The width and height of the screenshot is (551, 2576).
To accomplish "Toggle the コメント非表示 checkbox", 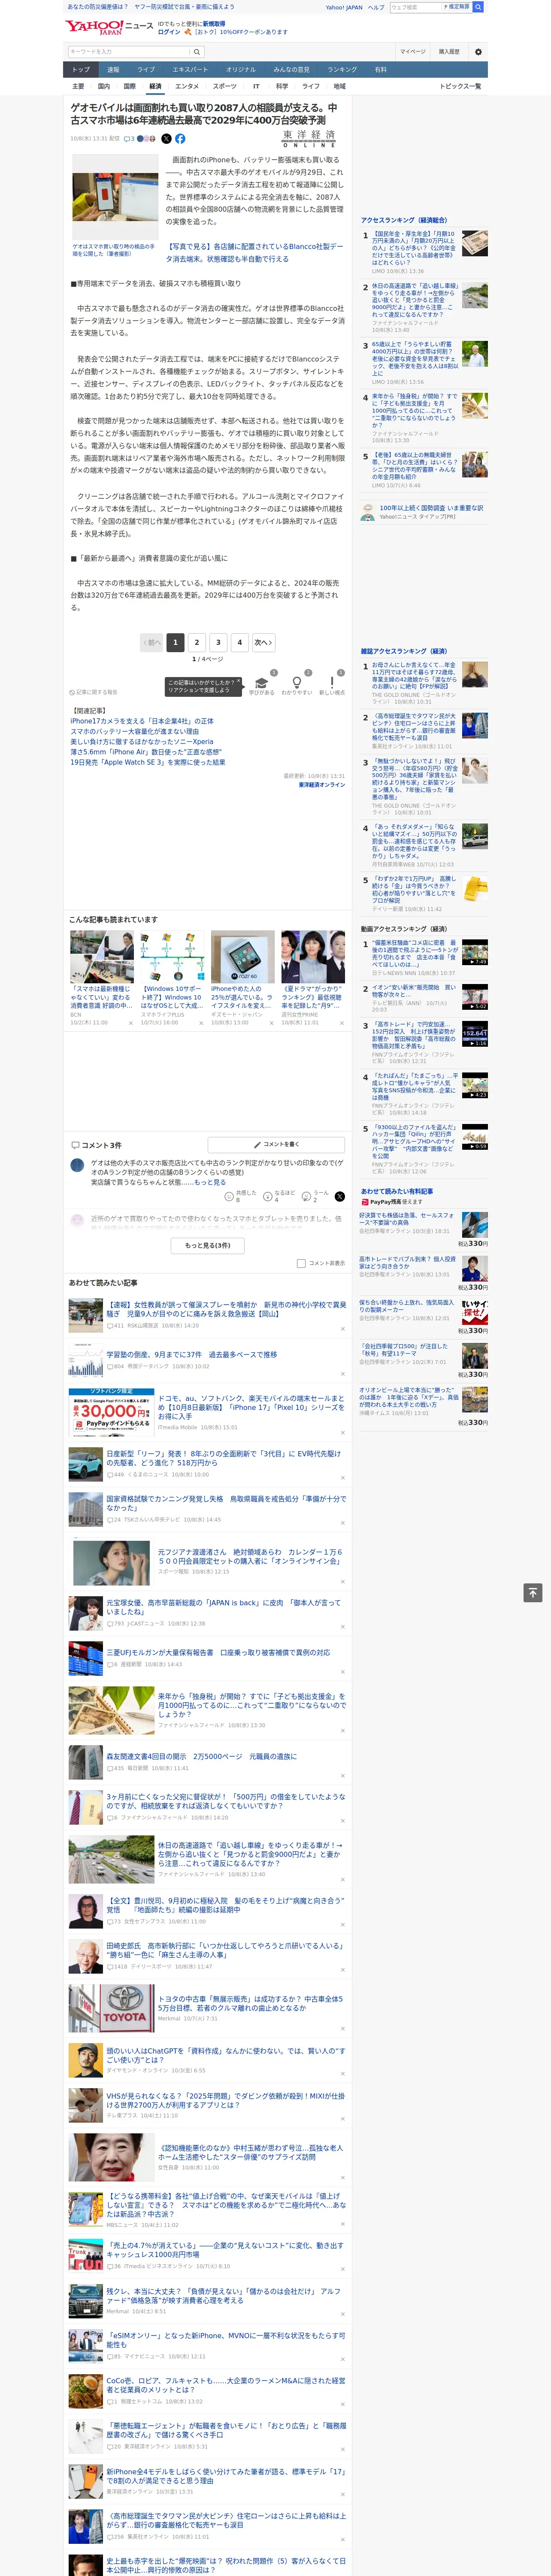I will tap(301, 1263).
